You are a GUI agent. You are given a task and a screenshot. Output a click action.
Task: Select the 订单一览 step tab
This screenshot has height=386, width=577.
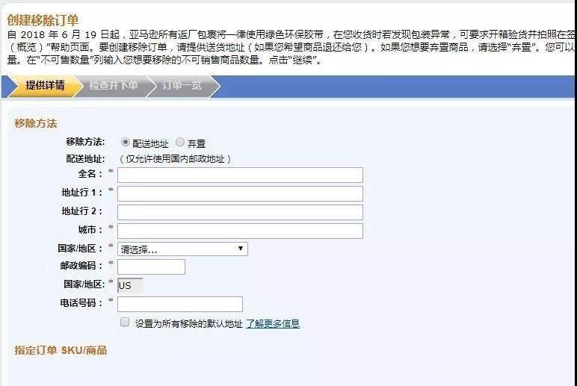pos(182,86)
